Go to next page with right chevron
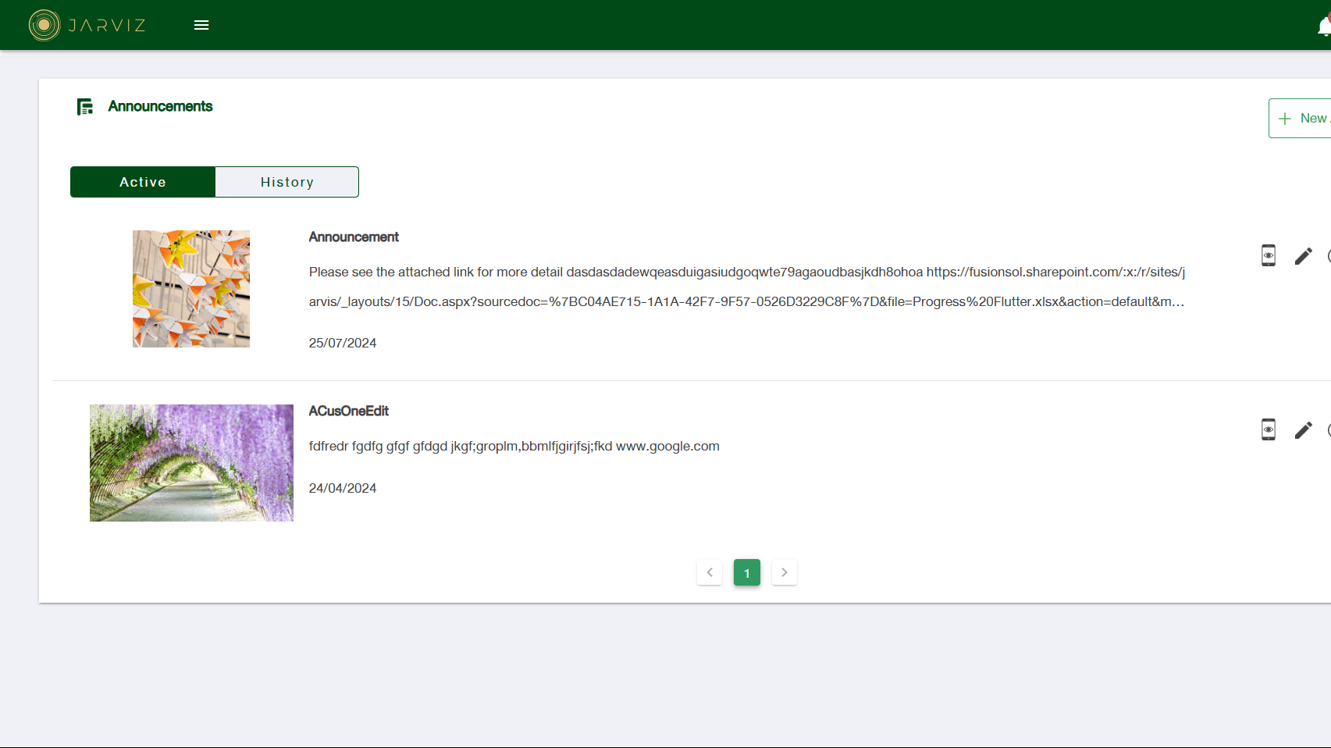The image size is (1331, 748). (785, 572)
